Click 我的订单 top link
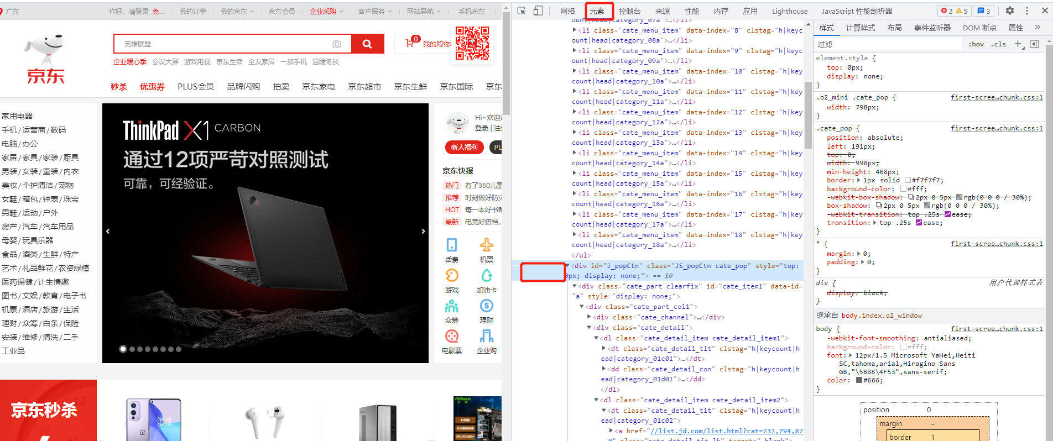Screen dimensions: 1053x441 (x=193, y=11)
